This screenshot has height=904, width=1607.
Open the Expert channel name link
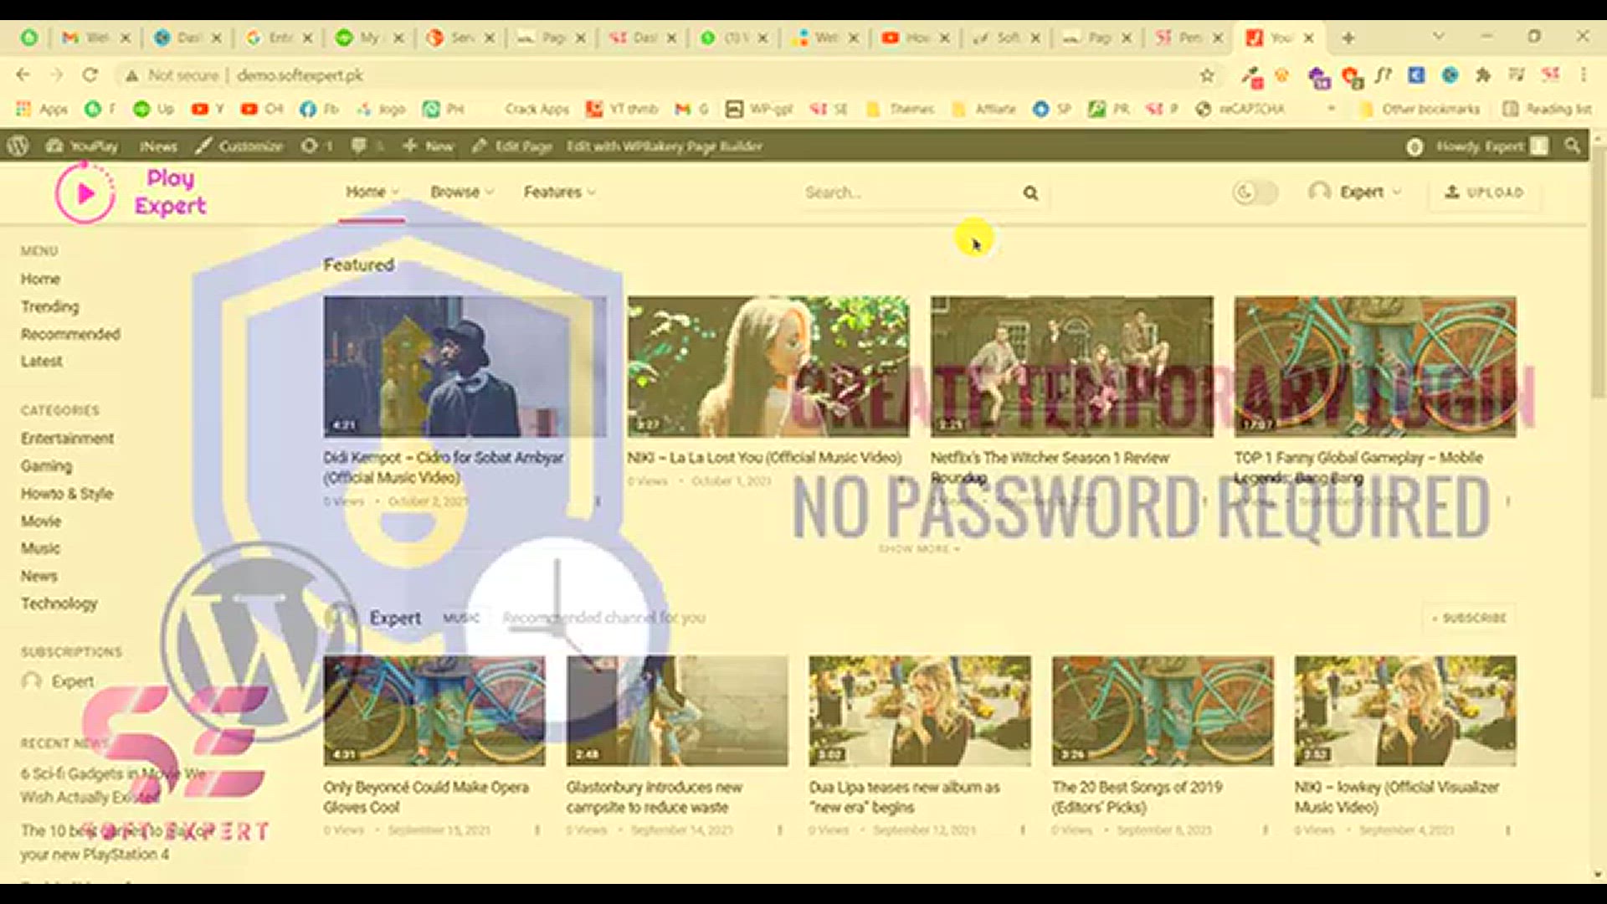[x=395, y=618]
